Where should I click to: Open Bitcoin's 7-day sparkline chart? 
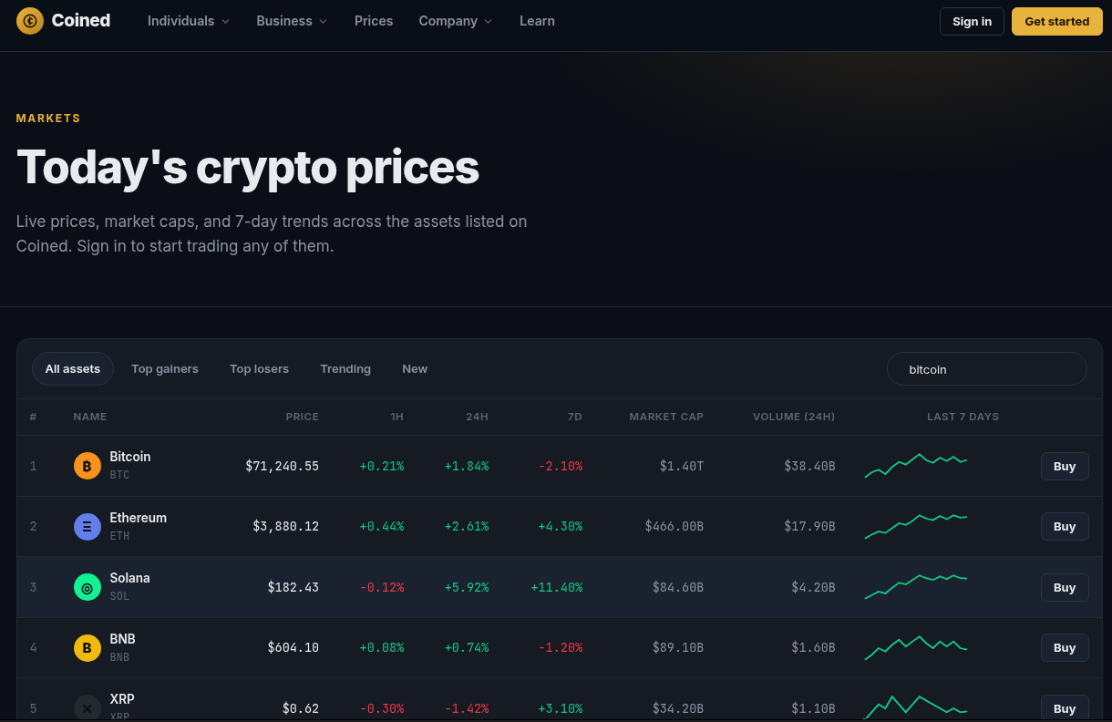click(x=916, y=465)
